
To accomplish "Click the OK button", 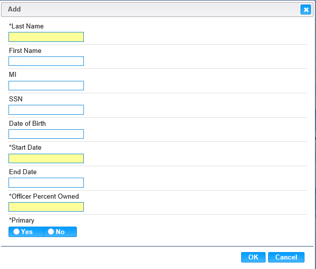I will 253,257.
